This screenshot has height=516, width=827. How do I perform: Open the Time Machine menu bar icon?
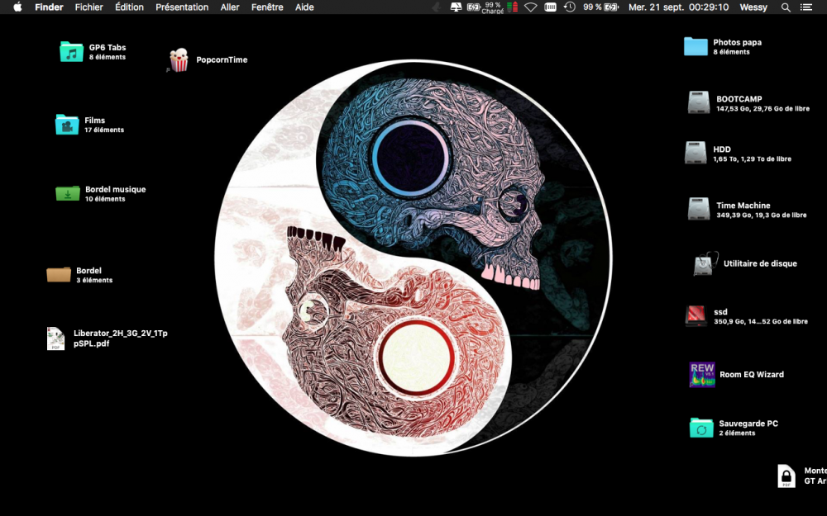tap(570, 7)
